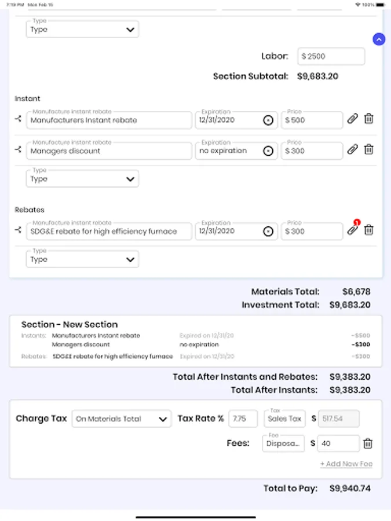Delete the Manufacturers Instant rebate row

(x=368, y=119)
